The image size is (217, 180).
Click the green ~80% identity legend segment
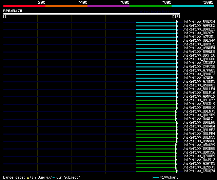[x=151, y=6]
